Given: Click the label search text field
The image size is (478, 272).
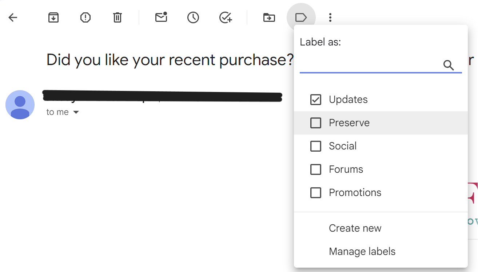Looking at the screenshot, I should pos(369,65).
